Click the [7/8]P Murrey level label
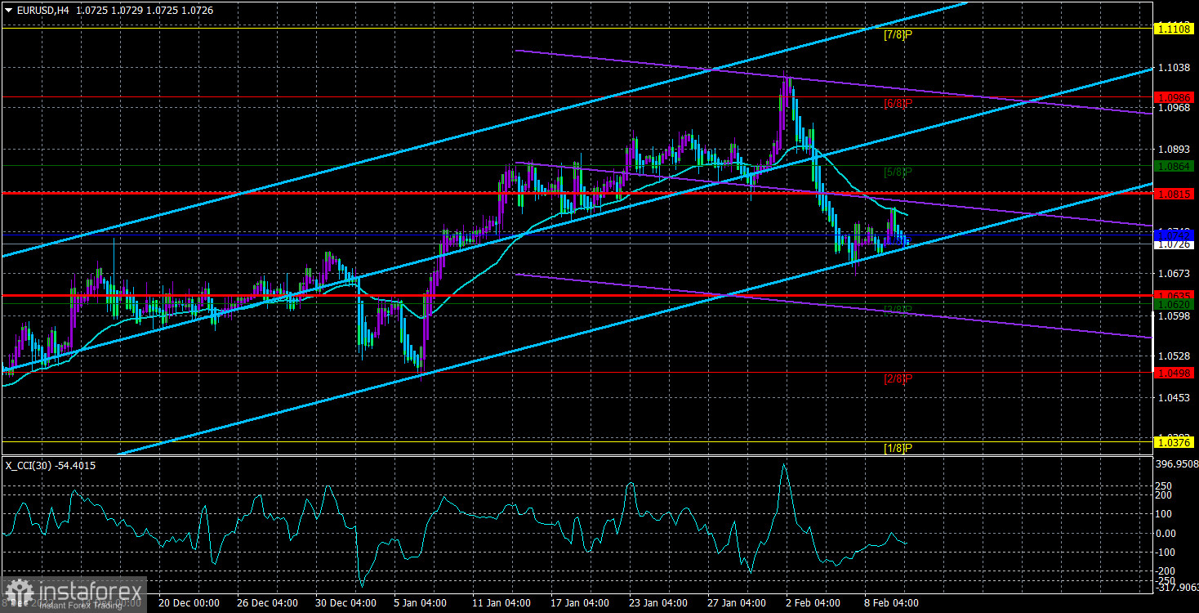1199x613 pixels. [898, 35]
